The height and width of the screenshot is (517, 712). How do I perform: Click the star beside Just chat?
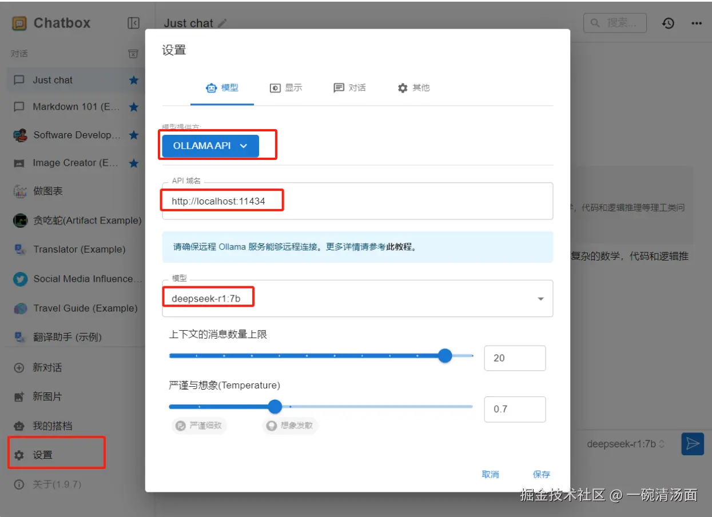134,81
